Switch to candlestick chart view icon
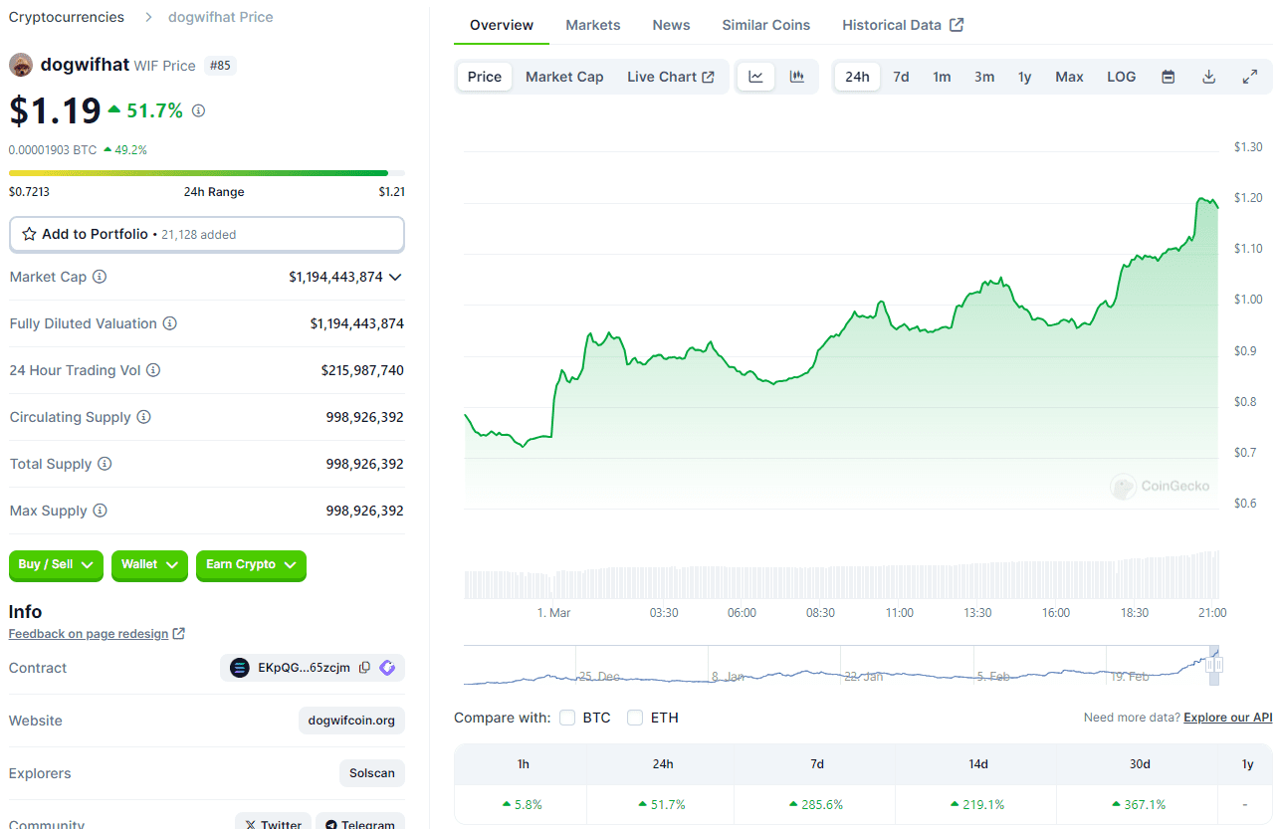The height and width of the screenshot is (829, 1280). point(797,77)
